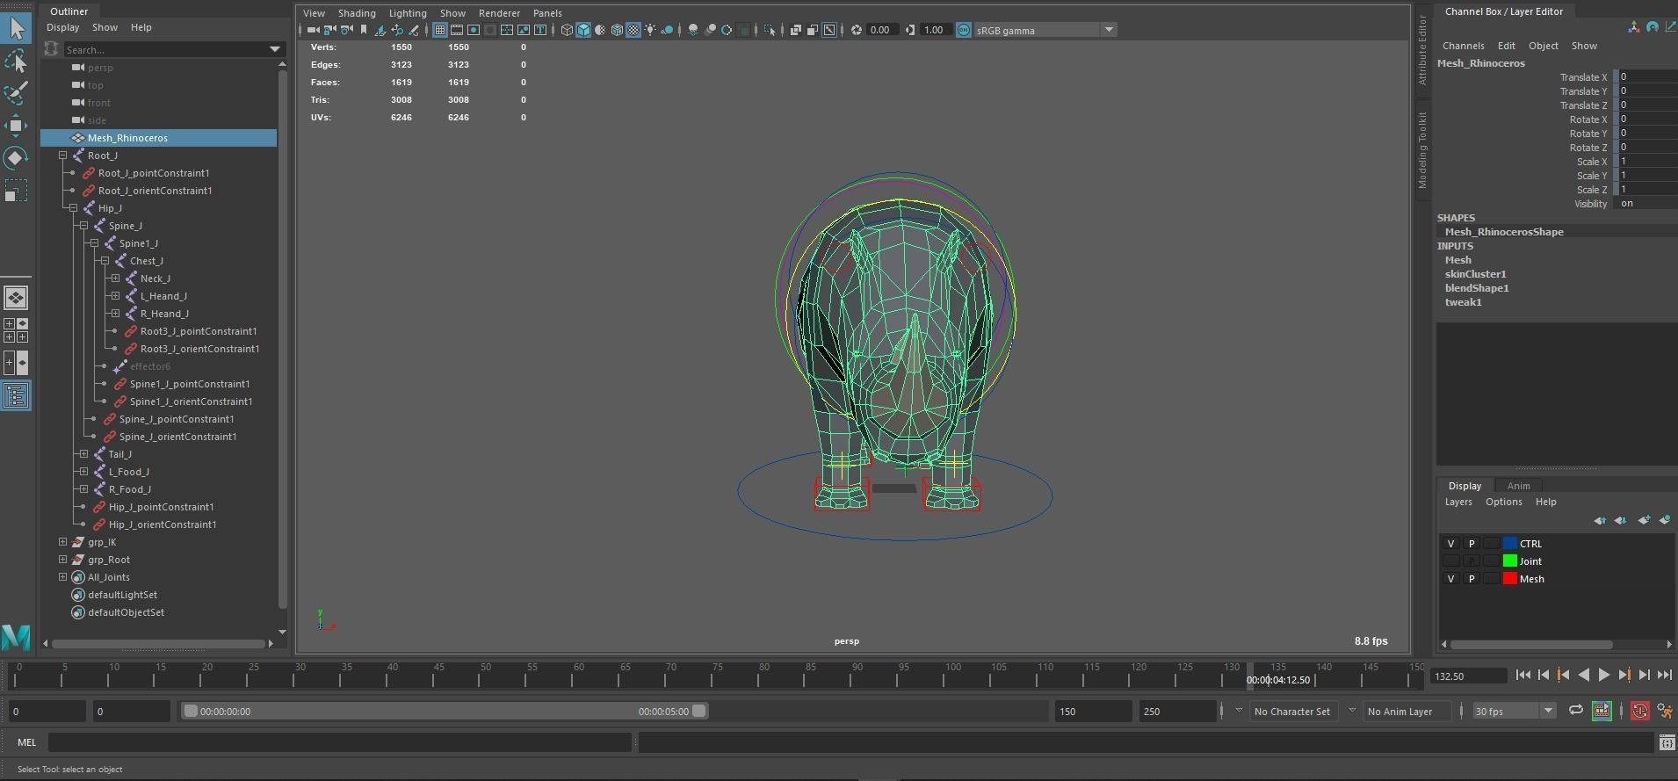Activate the Move tool

[x=16, y=126]
